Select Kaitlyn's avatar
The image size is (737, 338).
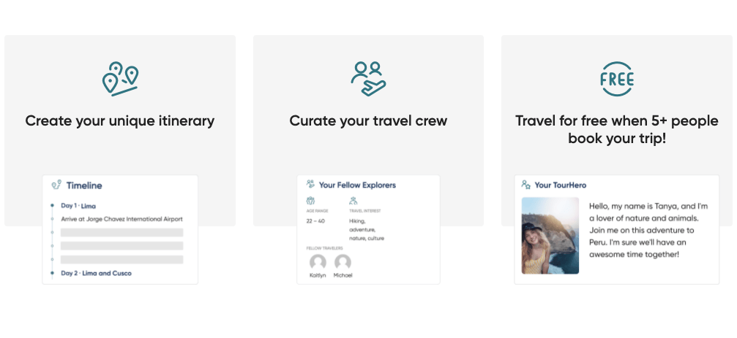318,262
